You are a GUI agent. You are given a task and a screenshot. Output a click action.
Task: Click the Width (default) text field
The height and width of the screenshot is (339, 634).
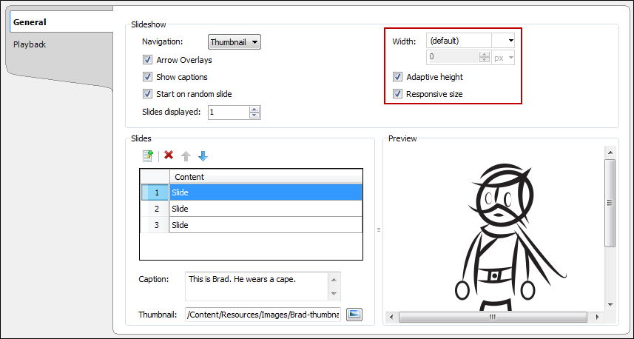(459, 41)
